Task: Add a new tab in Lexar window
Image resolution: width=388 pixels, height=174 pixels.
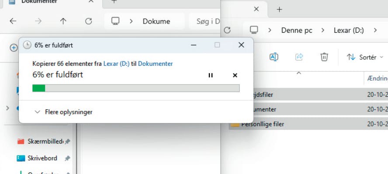Action: click(279, 10)
